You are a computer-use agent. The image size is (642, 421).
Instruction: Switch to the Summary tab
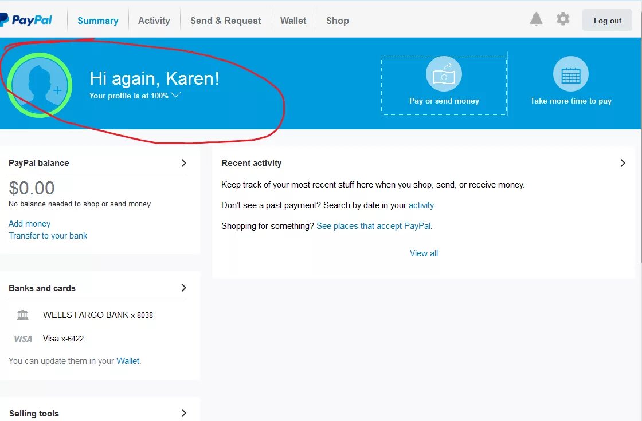(x=98, y=21)
